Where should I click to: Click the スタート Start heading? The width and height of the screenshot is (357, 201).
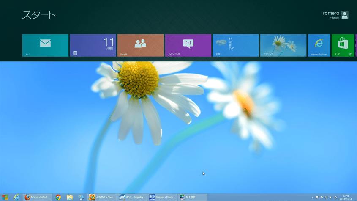[x=39, y=15]
